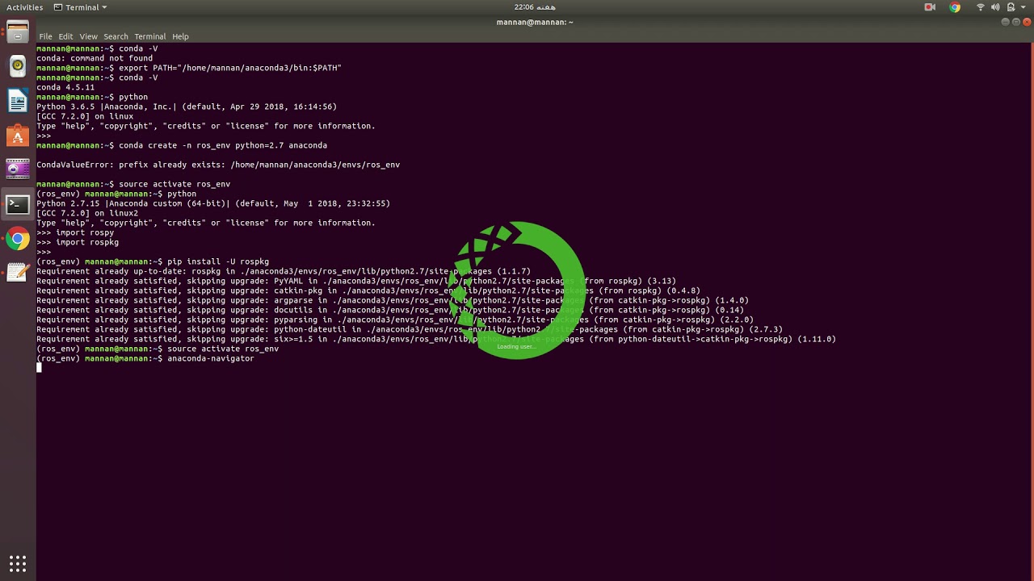Open the Files manager from the dock
The width and height of the screenshot is (1034, 581).
click(18, 32)
